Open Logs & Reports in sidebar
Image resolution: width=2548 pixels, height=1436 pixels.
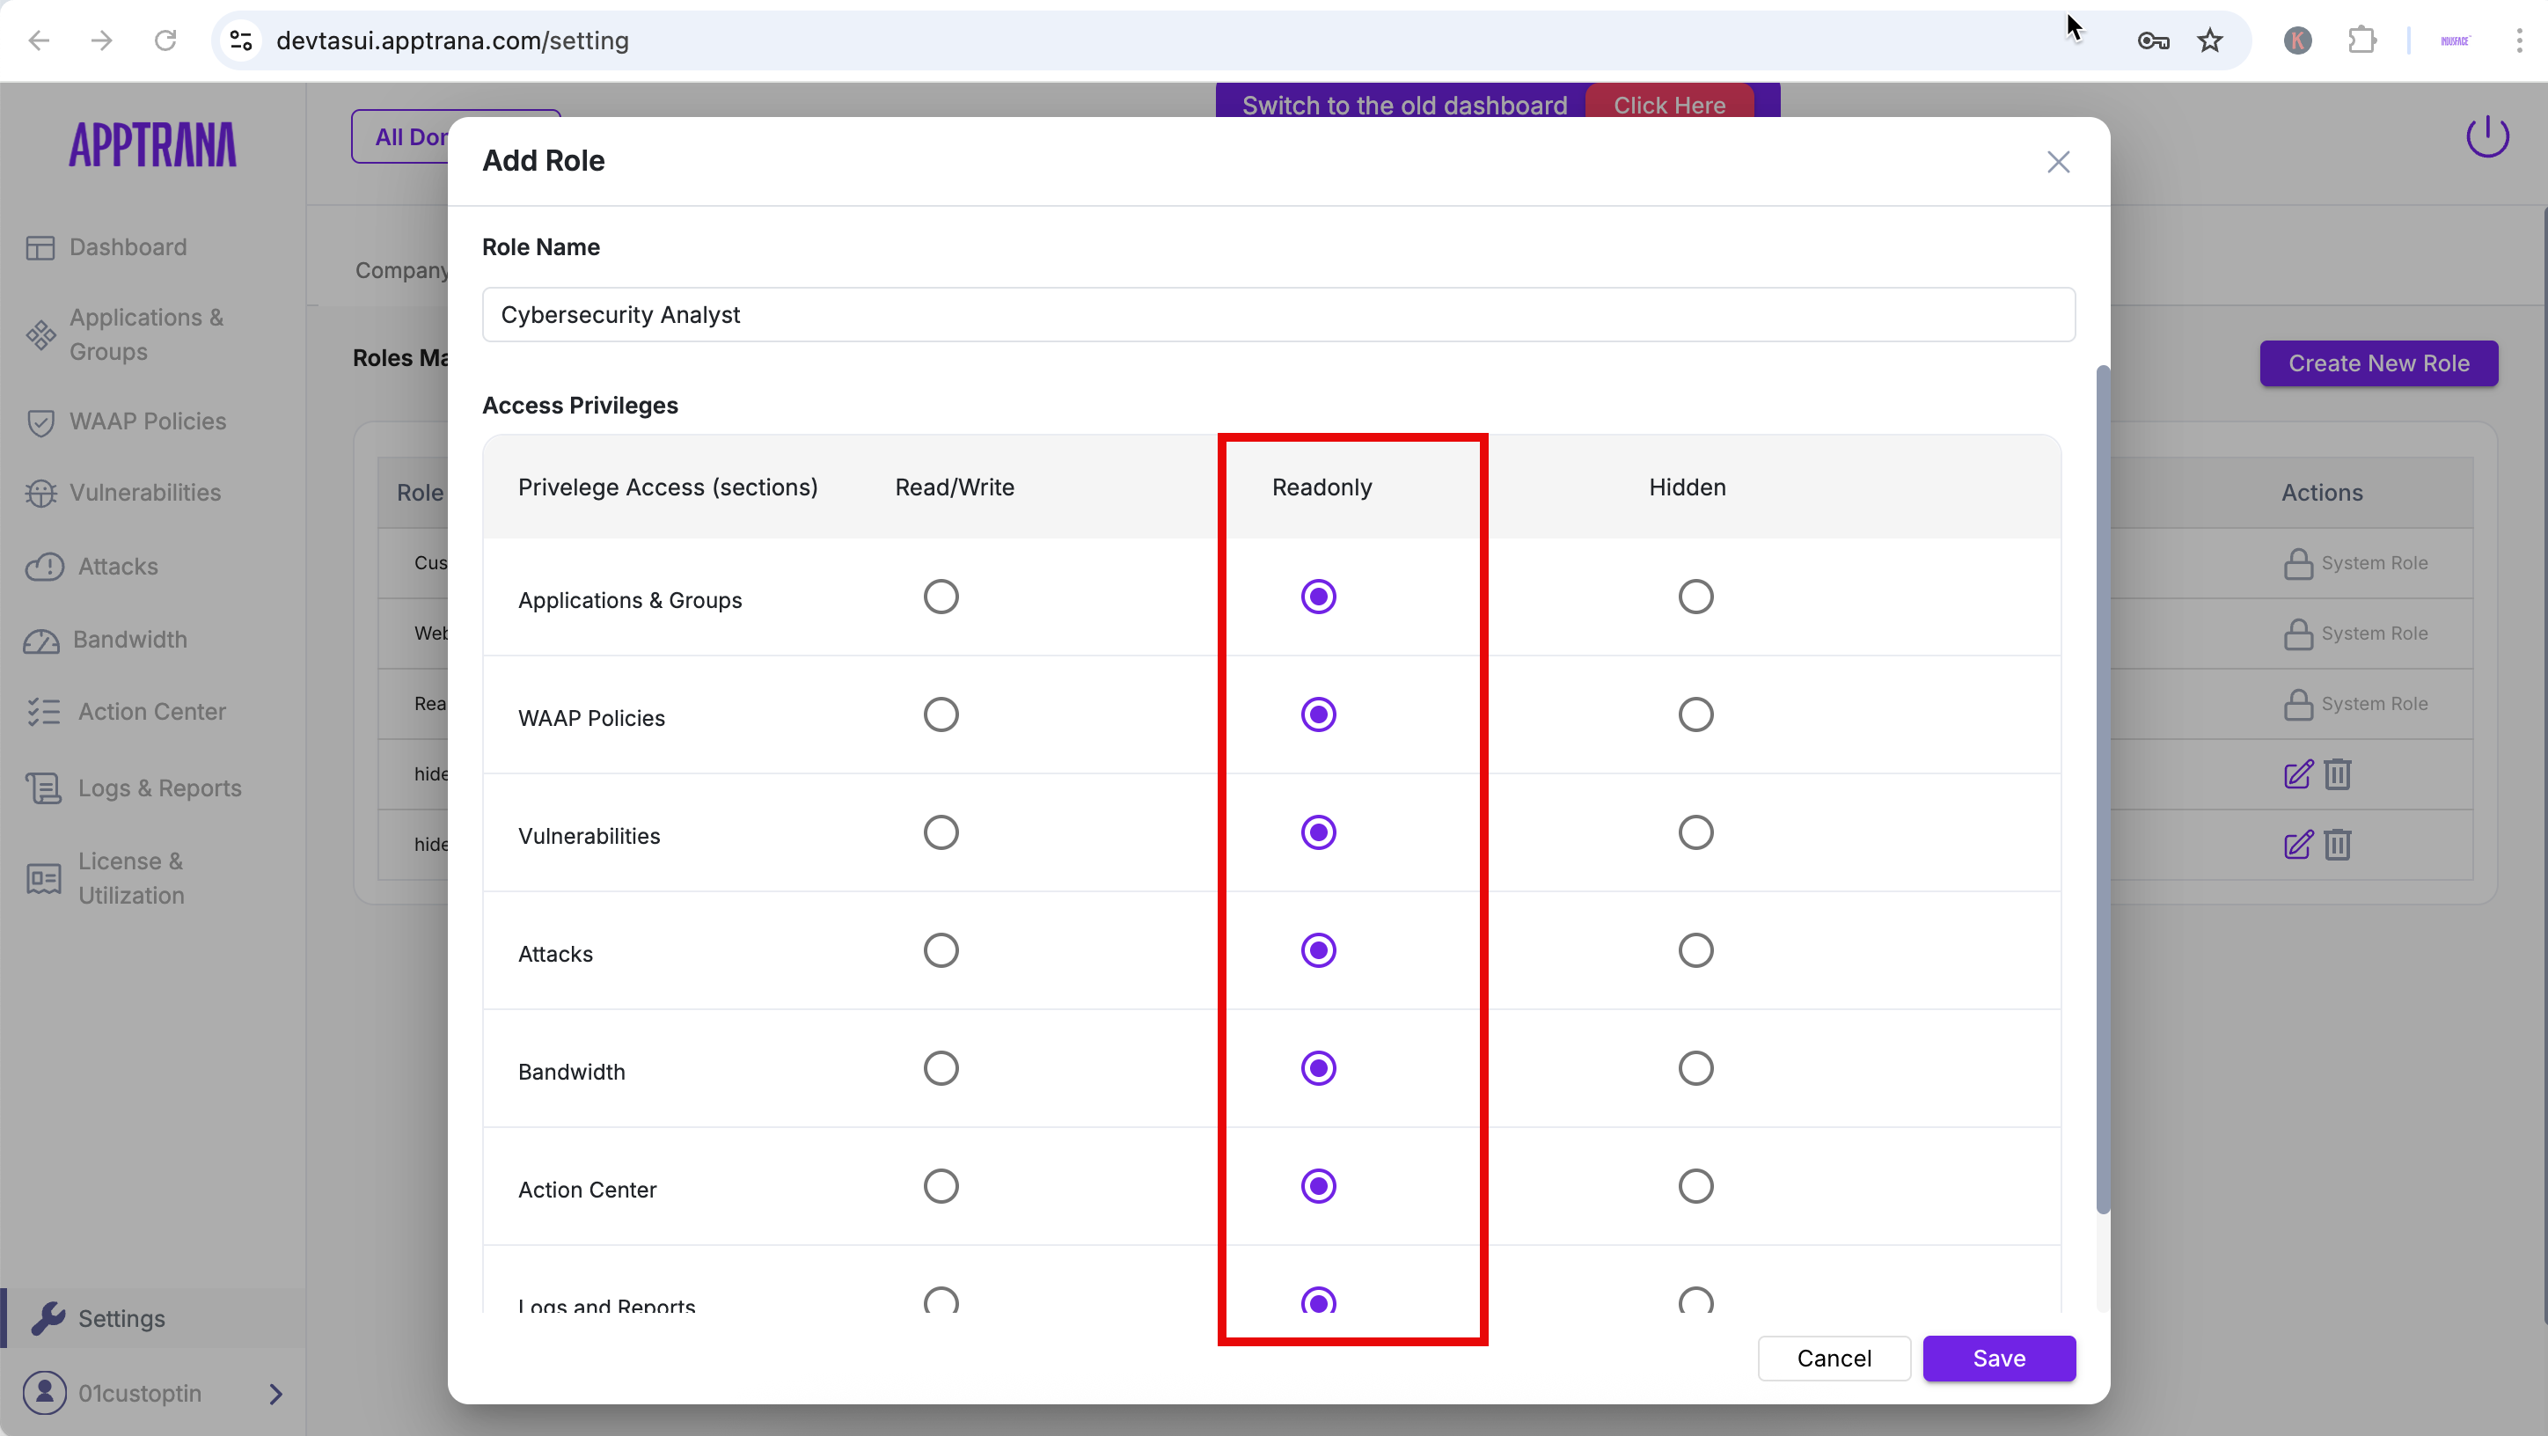tap(134, 788)
